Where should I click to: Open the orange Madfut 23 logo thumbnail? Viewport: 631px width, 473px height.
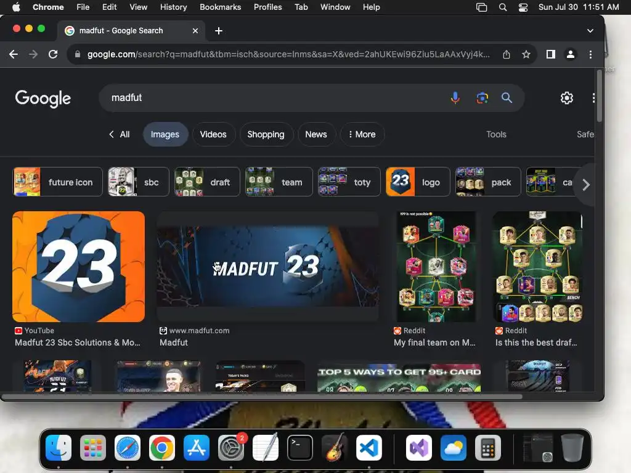tap(78, 267)
